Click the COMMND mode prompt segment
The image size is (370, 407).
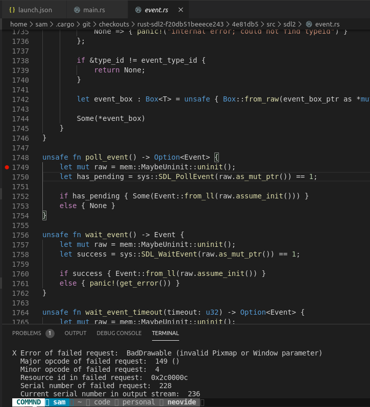29,402
